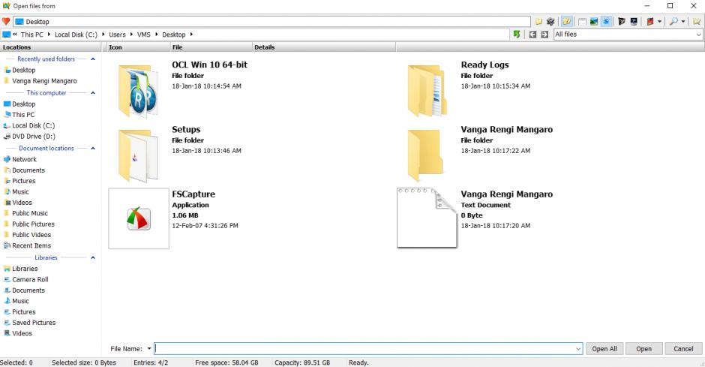
Task: Go back with left arrow button
Action: (x=532, y=35)
